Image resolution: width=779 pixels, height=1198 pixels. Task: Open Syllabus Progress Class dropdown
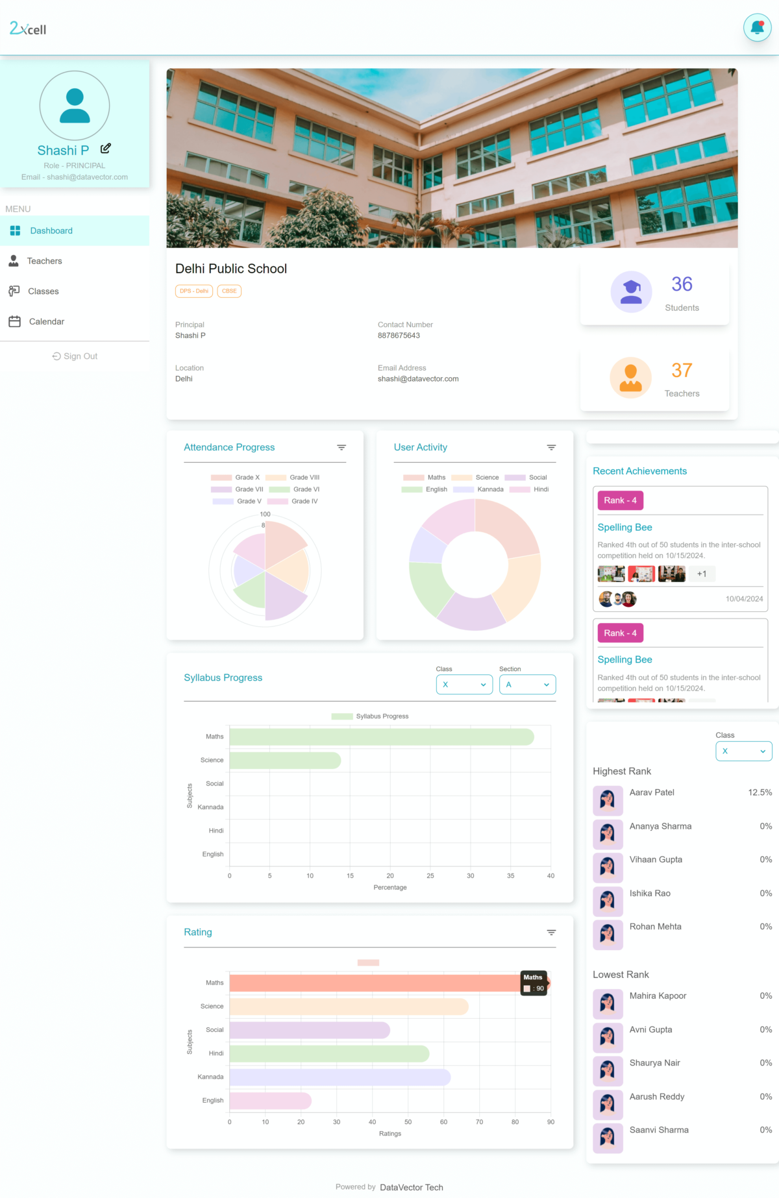click(464, 685)
